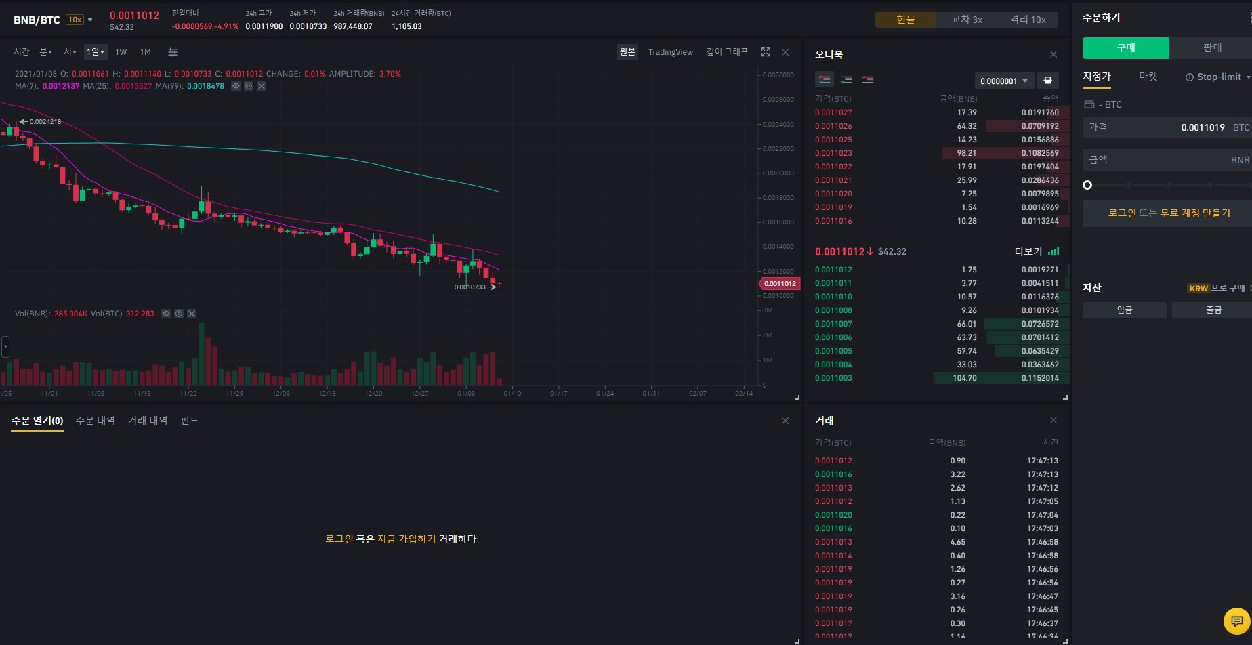Switch to the 판매 sell tab

tap(1212, 48)
